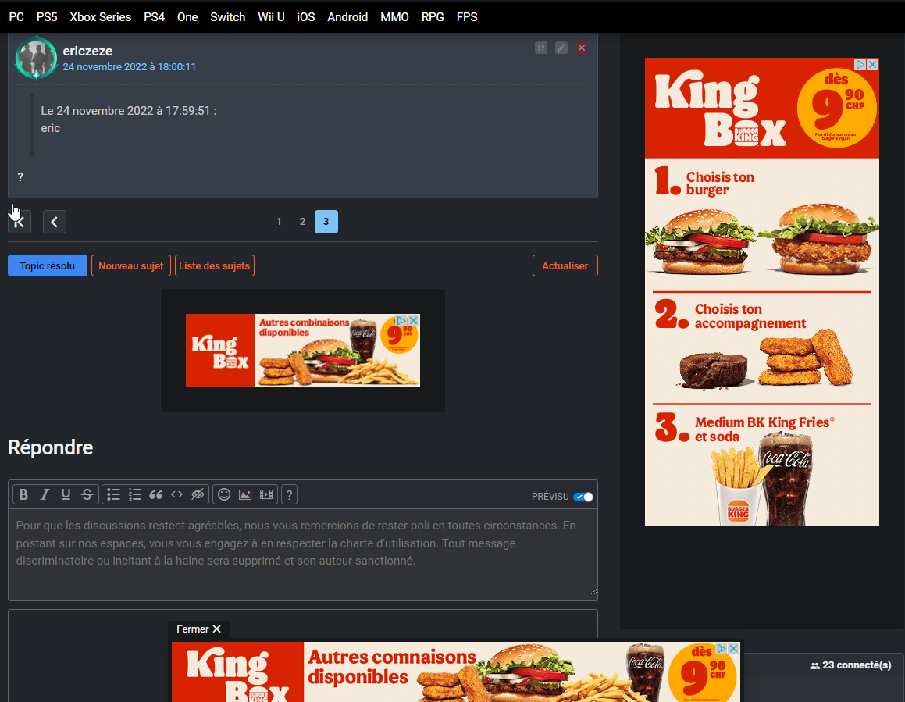Toggle the PRÉVISU preview switch

tap(583, 497)
